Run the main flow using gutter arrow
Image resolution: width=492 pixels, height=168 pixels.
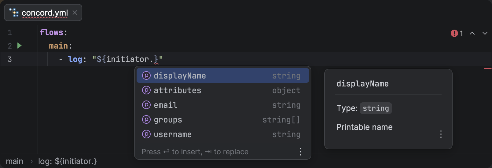[20, 46]
